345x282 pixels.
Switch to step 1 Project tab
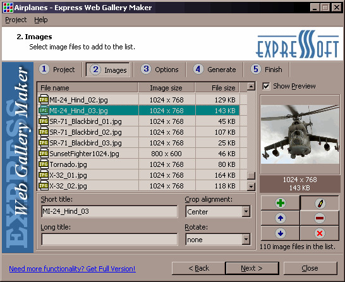tap(57, 70)
